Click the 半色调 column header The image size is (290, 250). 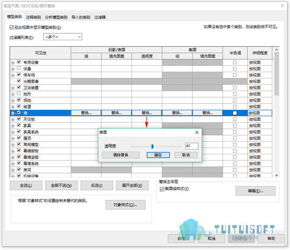(235, 53)
